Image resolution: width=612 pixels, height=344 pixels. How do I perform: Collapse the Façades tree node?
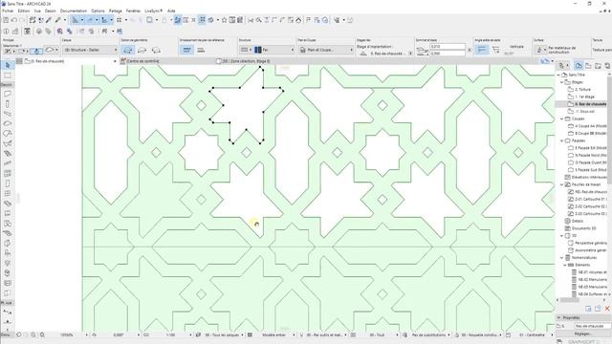[x=562, y=140]
